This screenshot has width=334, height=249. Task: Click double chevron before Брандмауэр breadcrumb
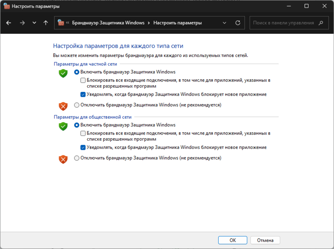tap(67, 22)
